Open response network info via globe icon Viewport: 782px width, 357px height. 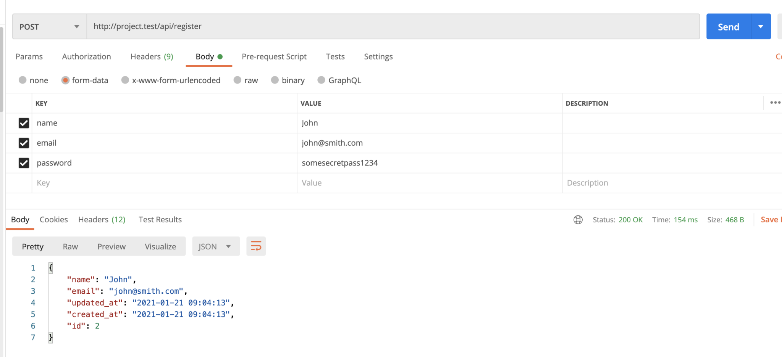tap(578, 220)
